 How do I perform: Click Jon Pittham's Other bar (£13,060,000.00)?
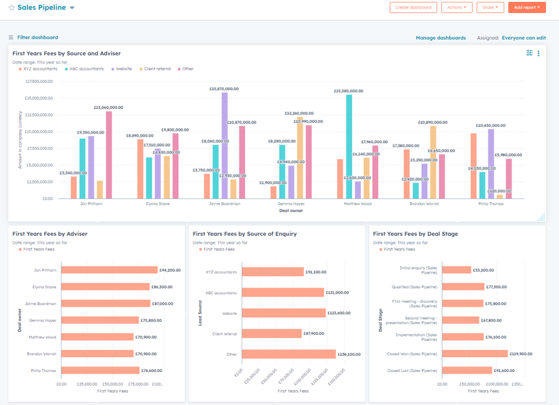[109, 155]
